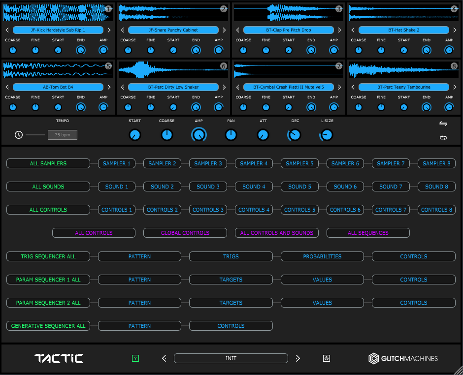Open the BT-Clap Pre Pitch Drop sample selector
Screen dimensions: 463x375
coord(289,30)
